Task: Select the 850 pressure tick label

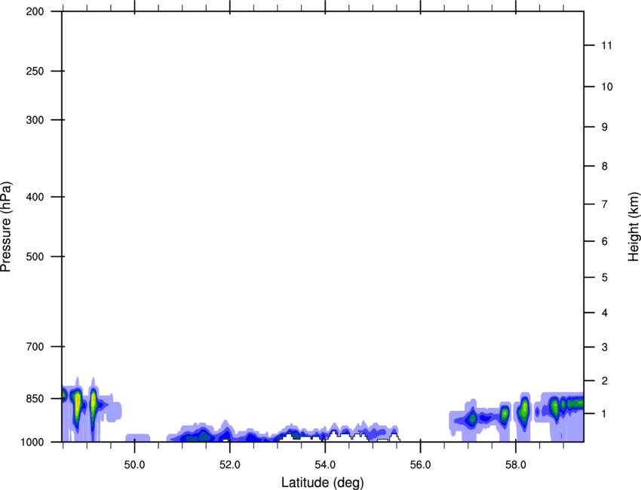Action: (35, 399)
